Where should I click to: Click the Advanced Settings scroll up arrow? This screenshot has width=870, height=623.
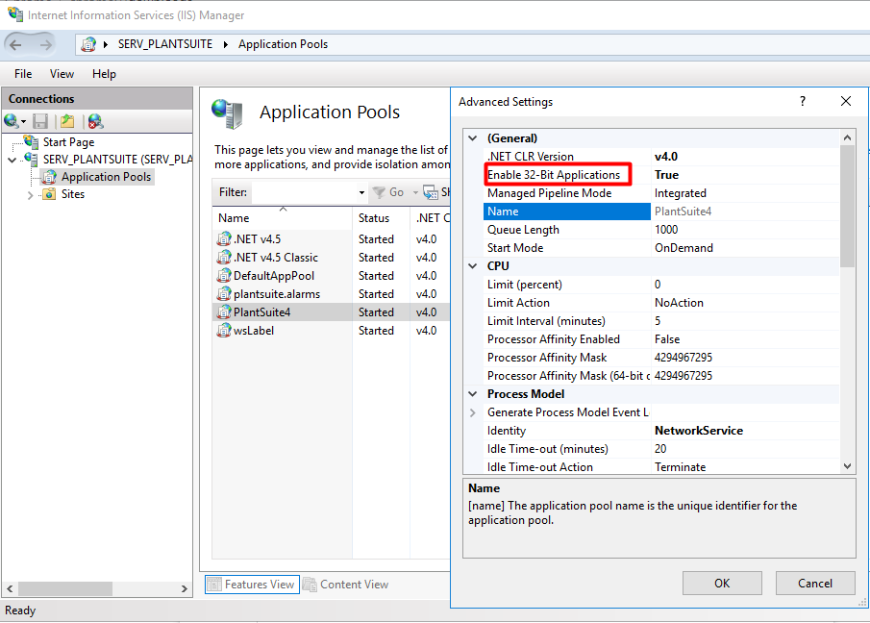tap(847, 137)
